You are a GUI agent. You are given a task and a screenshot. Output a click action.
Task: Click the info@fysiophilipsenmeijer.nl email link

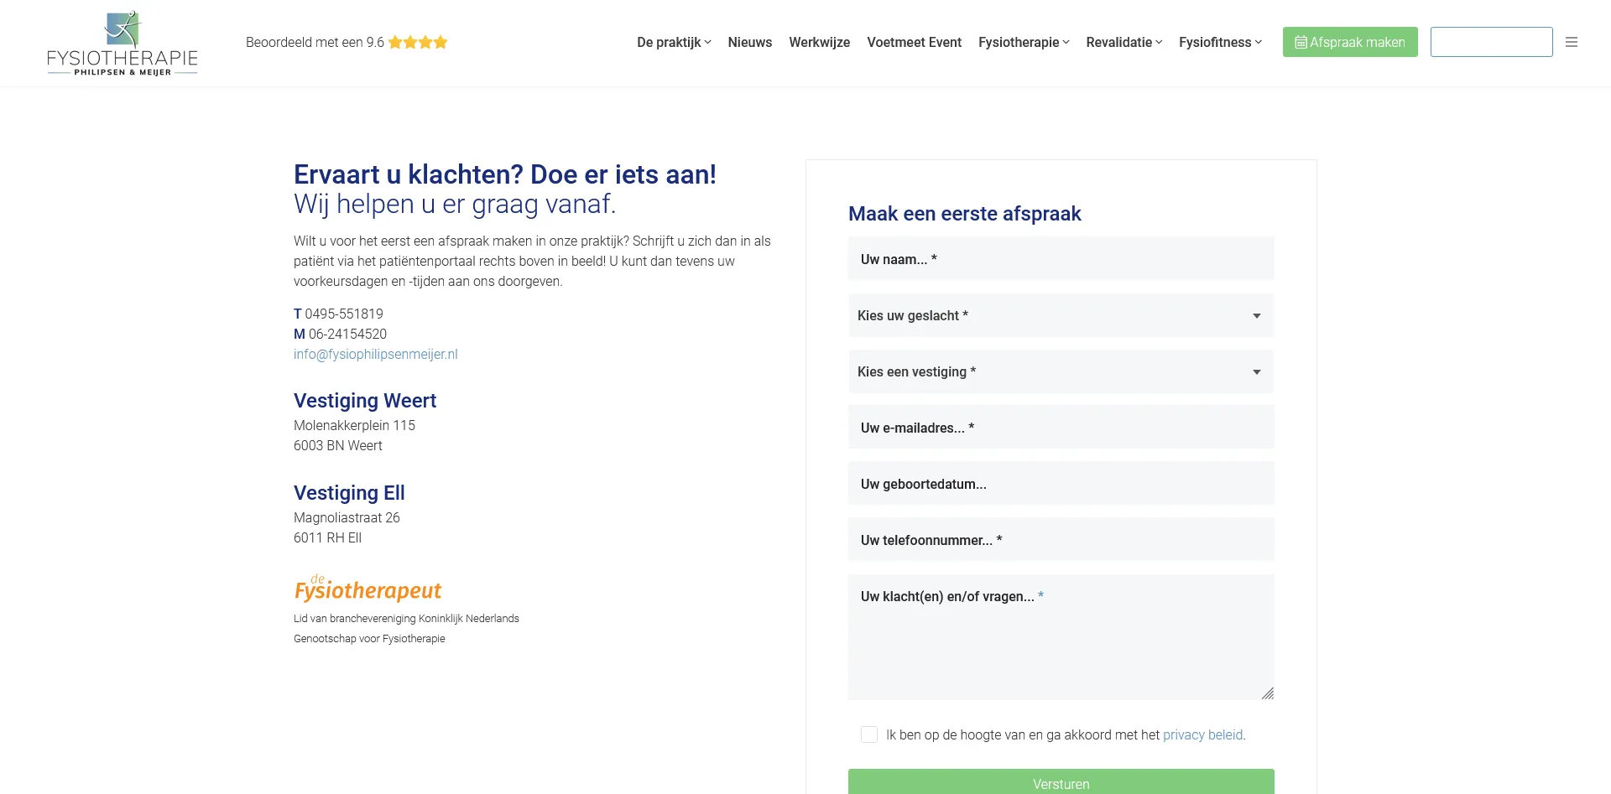[376, 354]
